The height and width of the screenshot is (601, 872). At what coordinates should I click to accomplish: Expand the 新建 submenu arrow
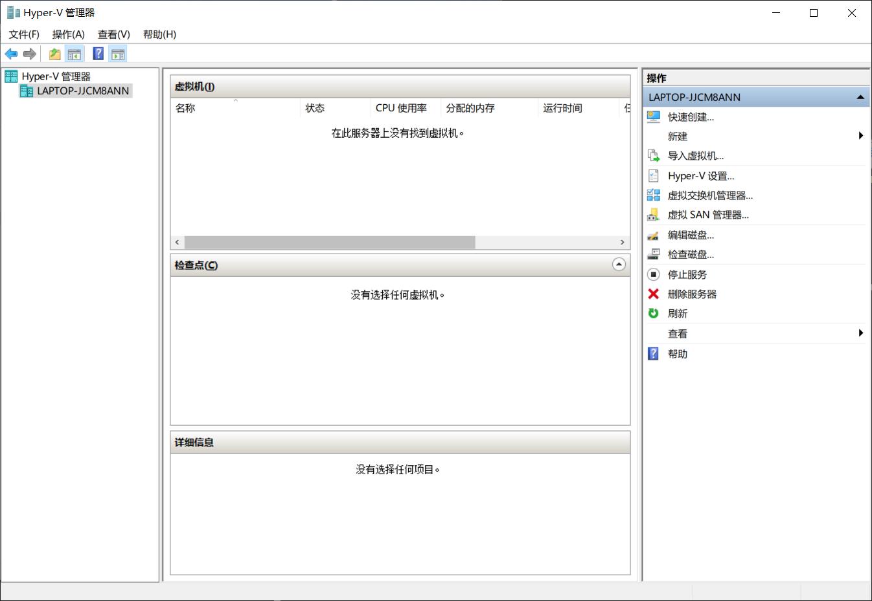[861, 136]
